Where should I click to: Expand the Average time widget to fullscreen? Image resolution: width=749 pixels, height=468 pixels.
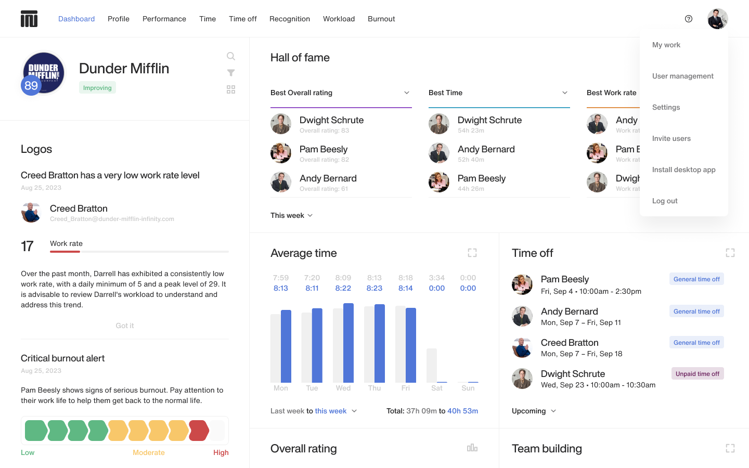pos(472,252)
